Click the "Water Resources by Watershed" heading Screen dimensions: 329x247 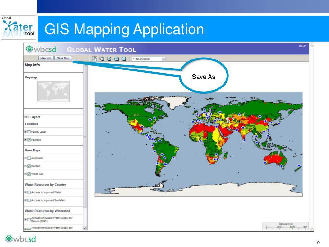tap(48, 211)
